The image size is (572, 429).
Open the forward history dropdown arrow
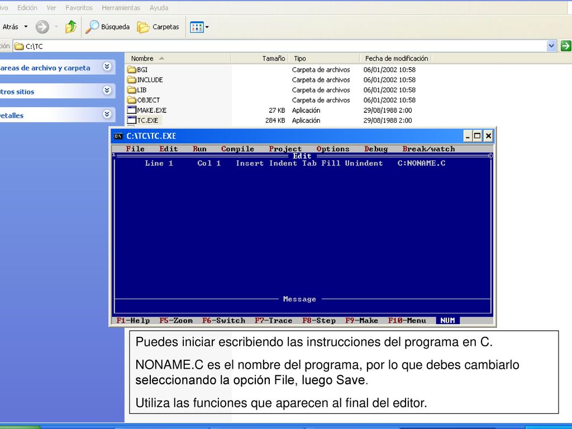point(56,27)
